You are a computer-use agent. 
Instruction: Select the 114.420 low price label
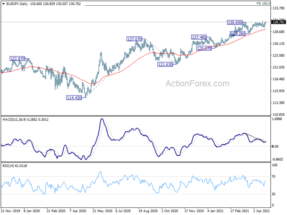(x=74, y=98)
